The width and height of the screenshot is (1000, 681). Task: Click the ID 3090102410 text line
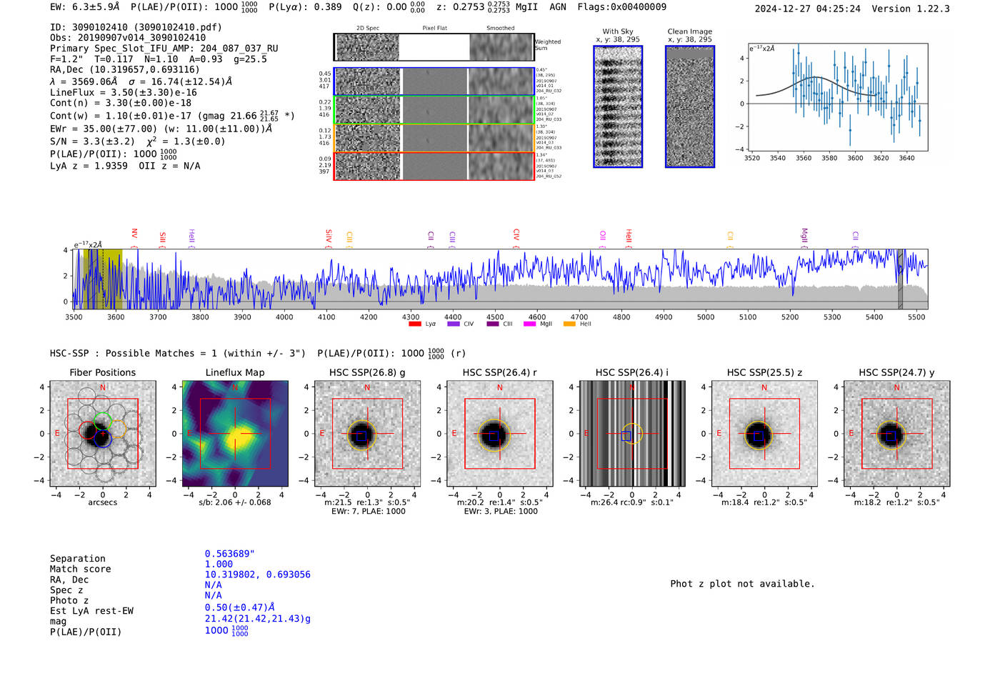pyautogui.click(x=136, y=27)
